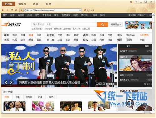Click hot search term 私人订制
The image size is (156, 118).
tap(76, 29)
